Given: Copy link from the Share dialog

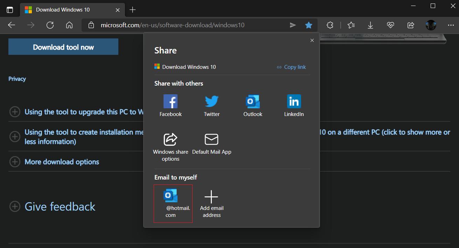Looking at the screenshot, I should click(291, 67).
